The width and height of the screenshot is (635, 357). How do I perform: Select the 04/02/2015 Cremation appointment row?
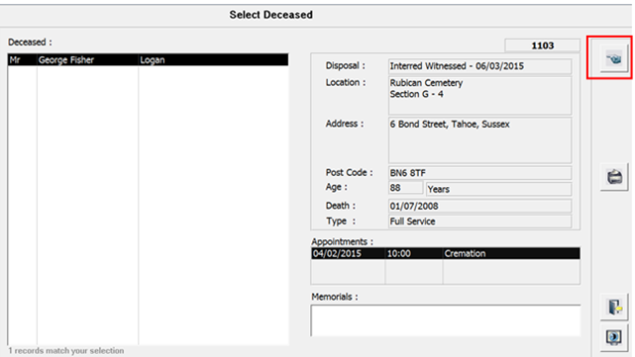tap(446, 253)
